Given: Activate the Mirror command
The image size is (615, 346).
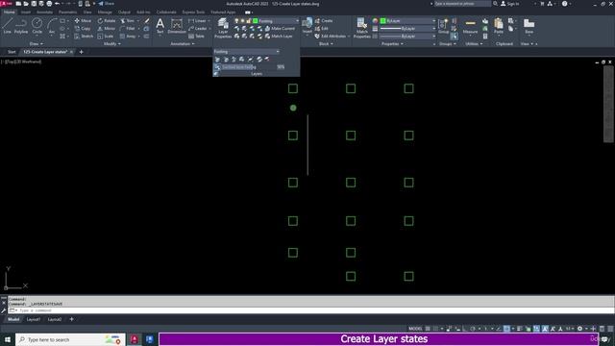Looking at the screenshot, I should point(107,28).
